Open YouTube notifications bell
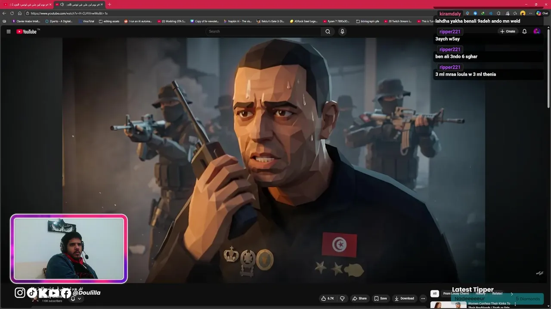Screen dimensions: 551x309 point(524,31)
